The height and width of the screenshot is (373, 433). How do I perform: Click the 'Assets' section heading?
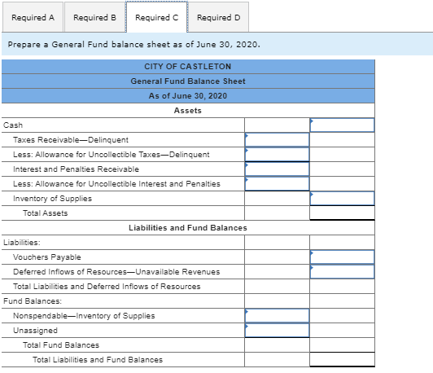pos(188,111)
